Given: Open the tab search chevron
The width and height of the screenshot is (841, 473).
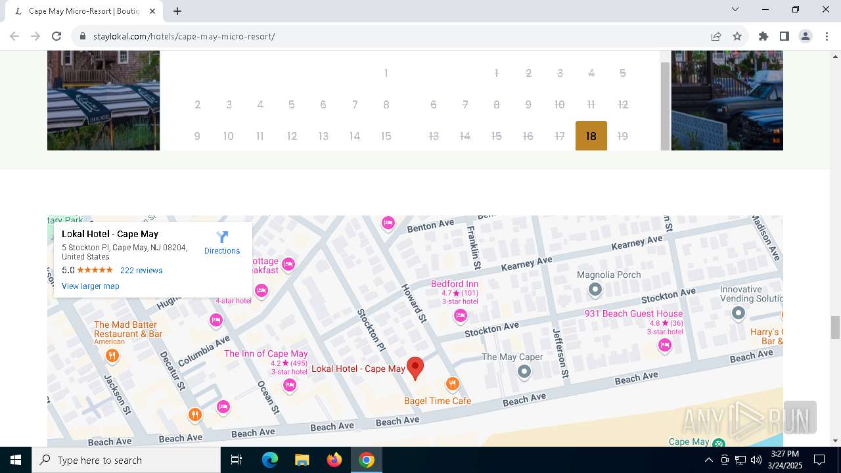Looking at the screenshot, I should 735,9.
